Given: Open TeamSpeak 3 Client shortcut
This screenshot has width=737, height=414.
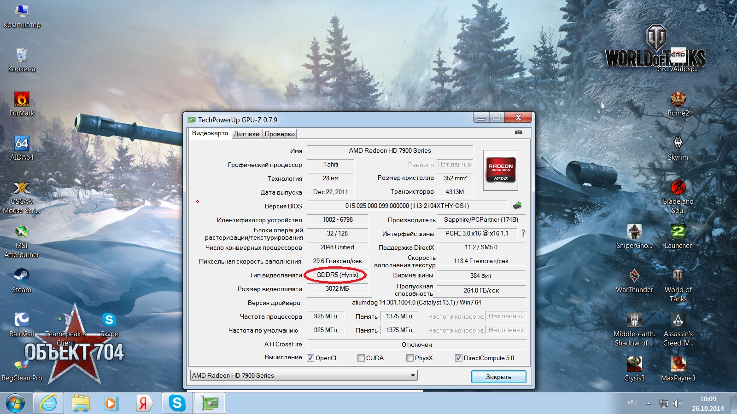Looking at the screenshot, I should [x=65, y=329].
